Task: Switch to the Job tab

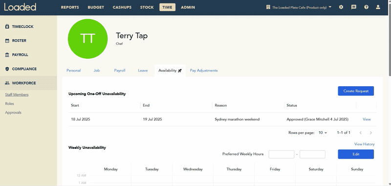Action: tap(97, 70)
